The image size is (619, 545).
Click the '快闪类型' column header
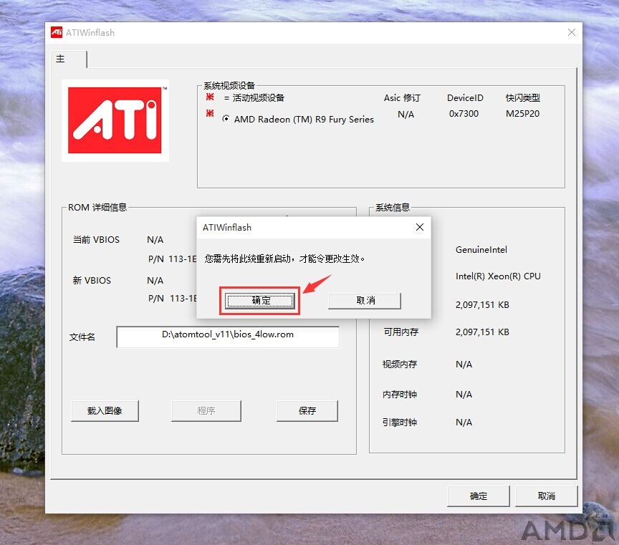(x=523, y=98)
